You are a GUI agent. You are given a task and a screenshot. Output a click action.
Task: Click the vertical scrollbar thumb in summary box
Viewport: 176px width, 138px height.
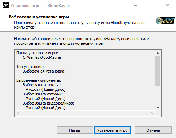click(x=158, y=71)
